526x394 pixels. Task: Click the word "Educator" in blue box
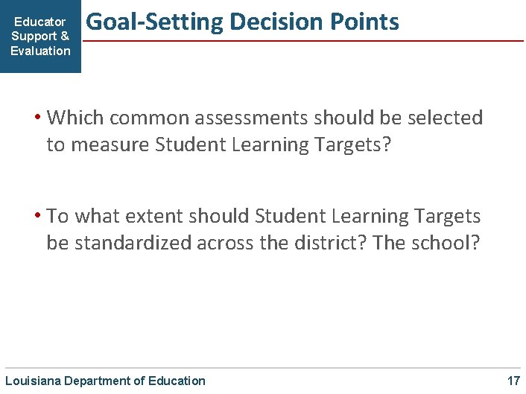[x=40, y=22]
